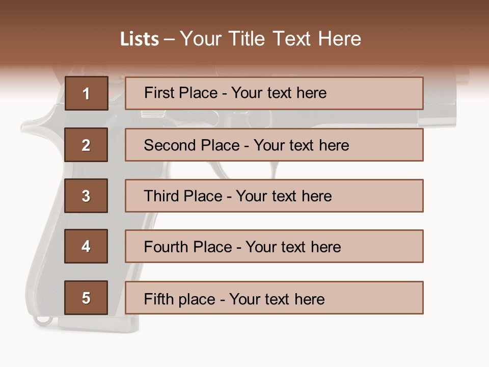Click the "Fourth Place - Your text here" bar
The image size is (489, 367).
pyautogui.click(x=274, y=246)
